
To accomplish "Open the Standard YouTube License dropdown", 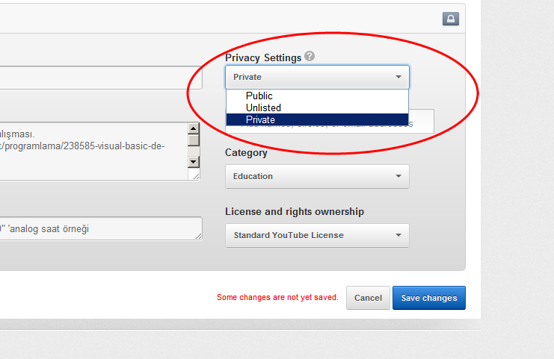I will click(317, 235).
